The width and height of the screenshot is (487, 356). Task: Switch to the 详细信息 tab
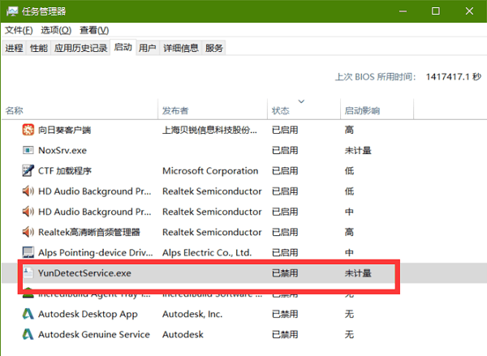click(181, 48)
